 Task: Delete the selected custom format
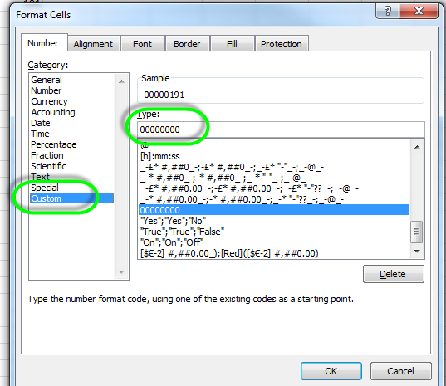click(394, 274)
